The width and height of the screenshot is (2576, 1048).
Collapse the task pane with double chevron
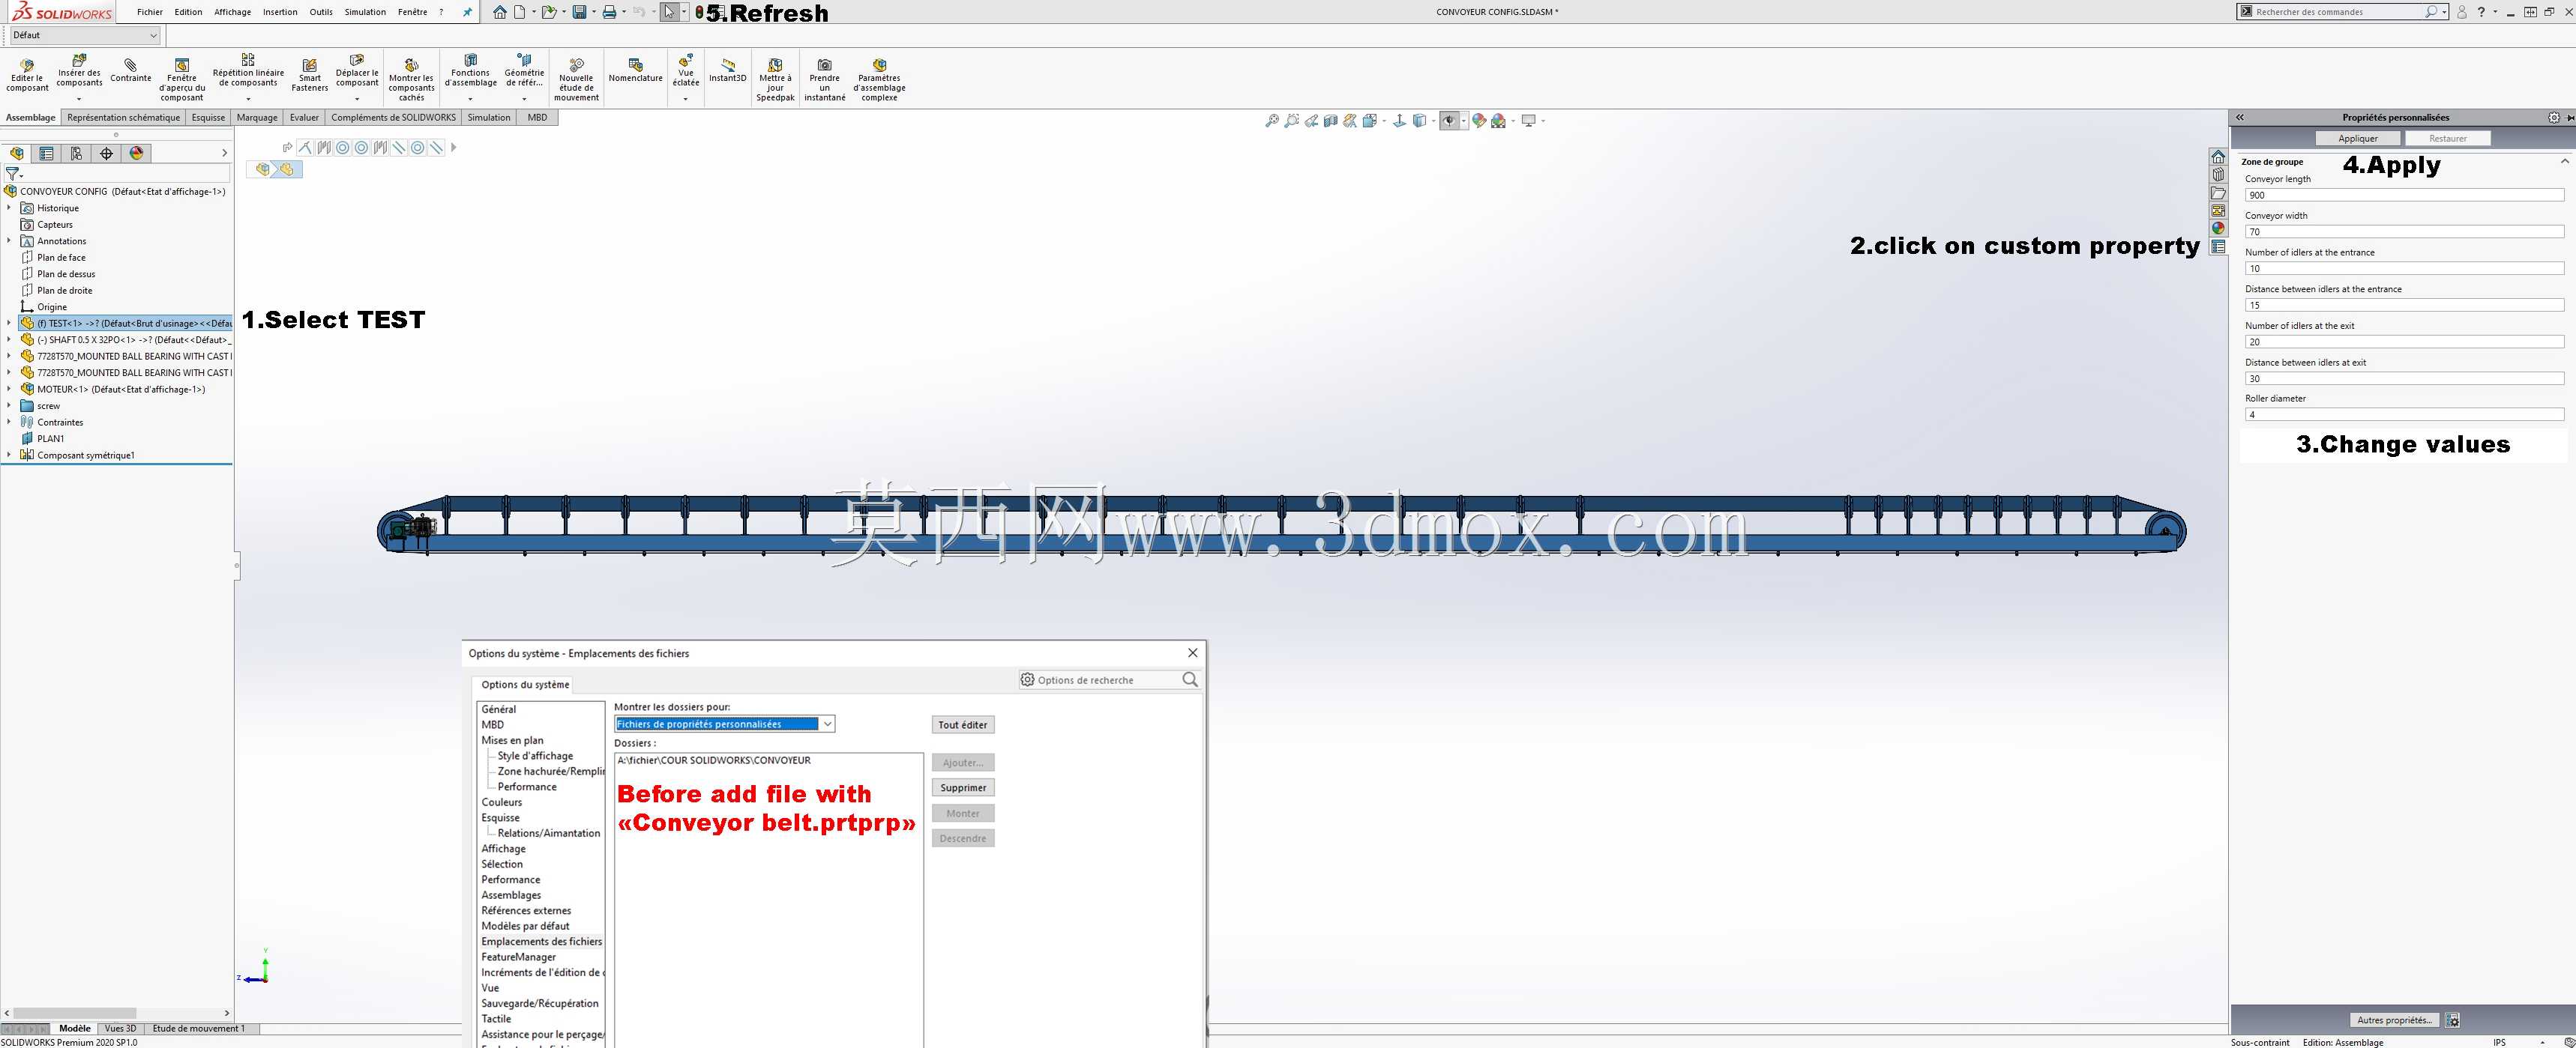point(2240,117)
